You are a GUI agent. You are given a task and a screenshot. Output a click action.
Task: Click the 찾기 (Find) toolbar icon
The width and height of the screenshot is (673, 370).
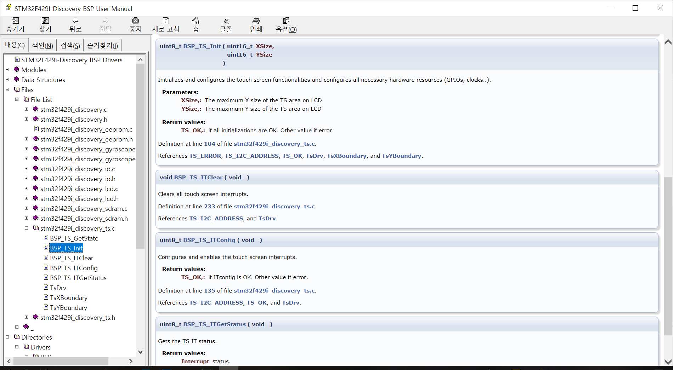pos(45,21)
